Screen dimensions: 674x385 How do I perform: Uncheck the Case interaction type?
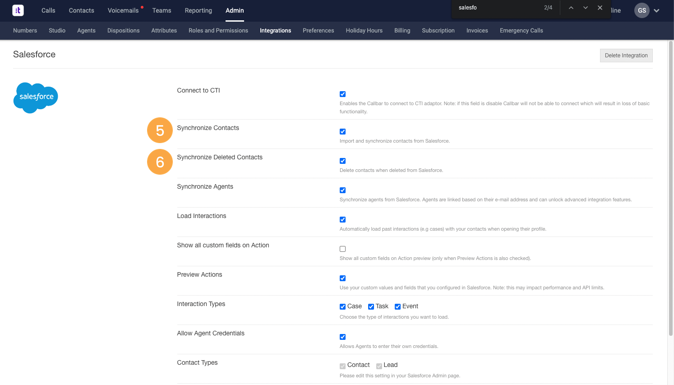343,307
